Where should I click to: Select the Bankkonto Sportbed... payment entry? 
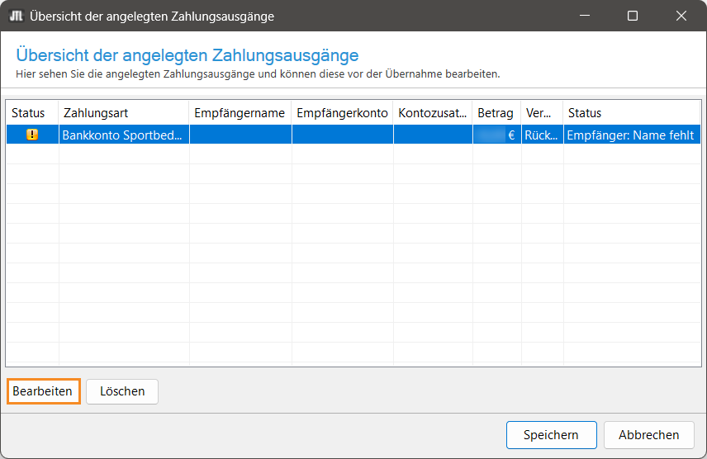click(x=123, y=135)
